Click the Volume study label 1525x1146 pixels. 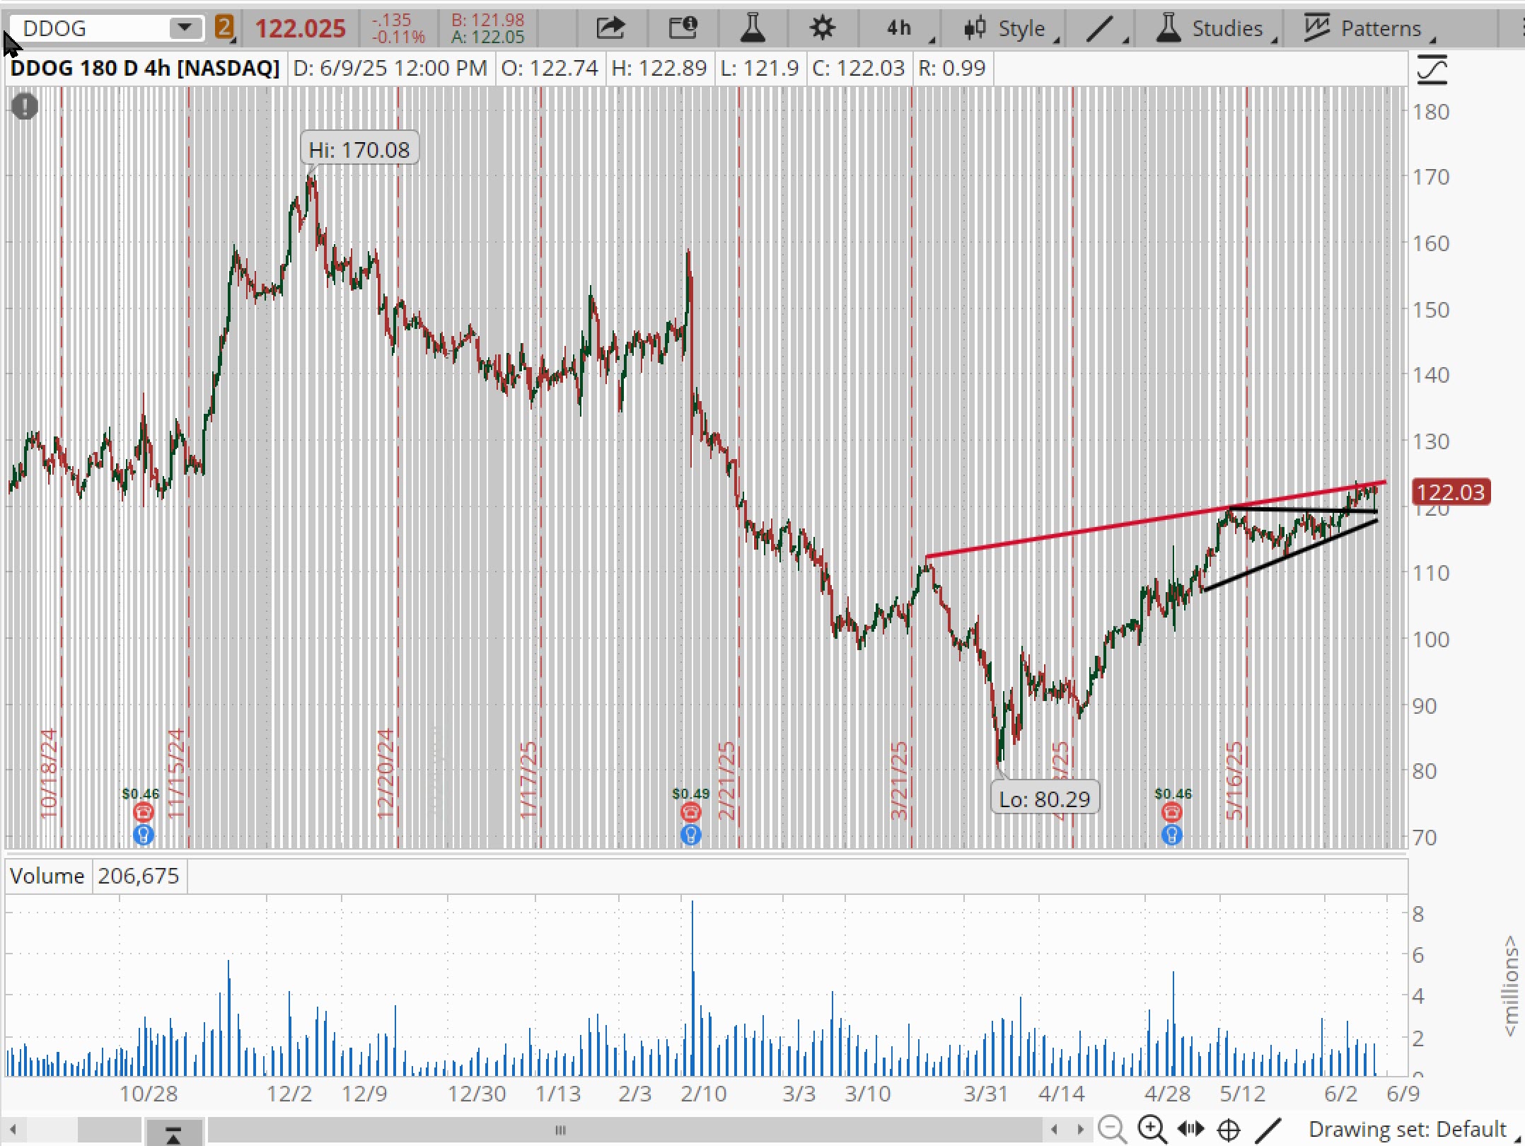point(47,876)
